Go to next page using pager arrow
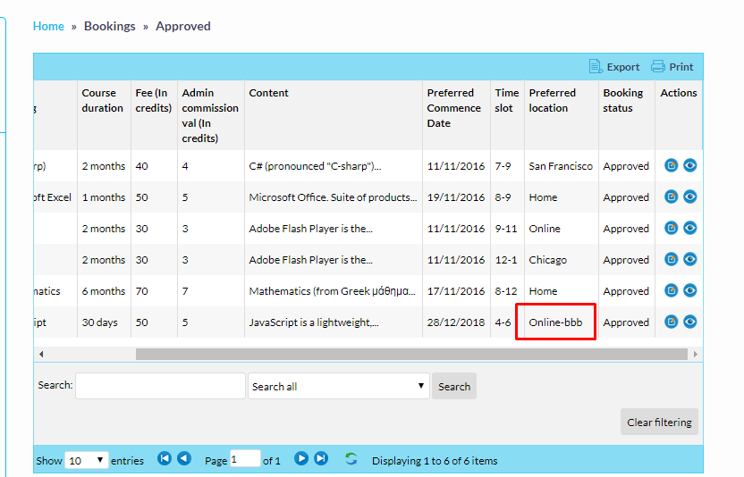The image size is (744, 477). 301,459
